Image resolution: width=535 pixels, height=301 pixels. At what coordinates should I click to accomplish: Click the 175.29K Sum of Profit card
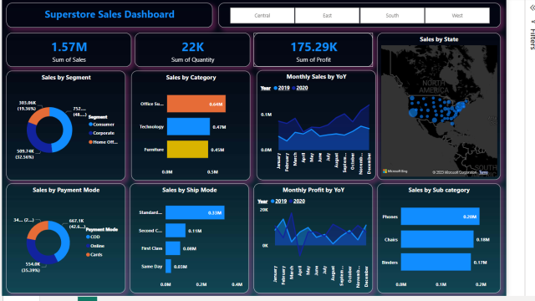[x=313, y=50]
